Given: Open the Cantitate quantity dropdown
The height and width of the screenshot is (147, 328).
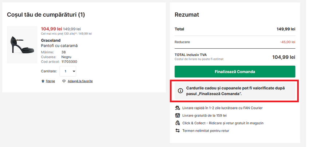Looking at the screenshot, I should pos(67,71).
